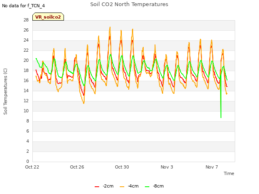Click the green line's sharp dip near Nov 7
This screenshot has height=194, width=259.
(x=221, y=118)
